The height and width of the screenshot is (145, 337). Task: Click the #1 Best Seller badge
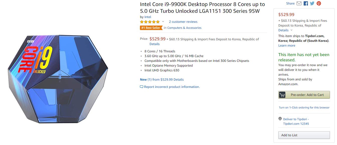151,28
